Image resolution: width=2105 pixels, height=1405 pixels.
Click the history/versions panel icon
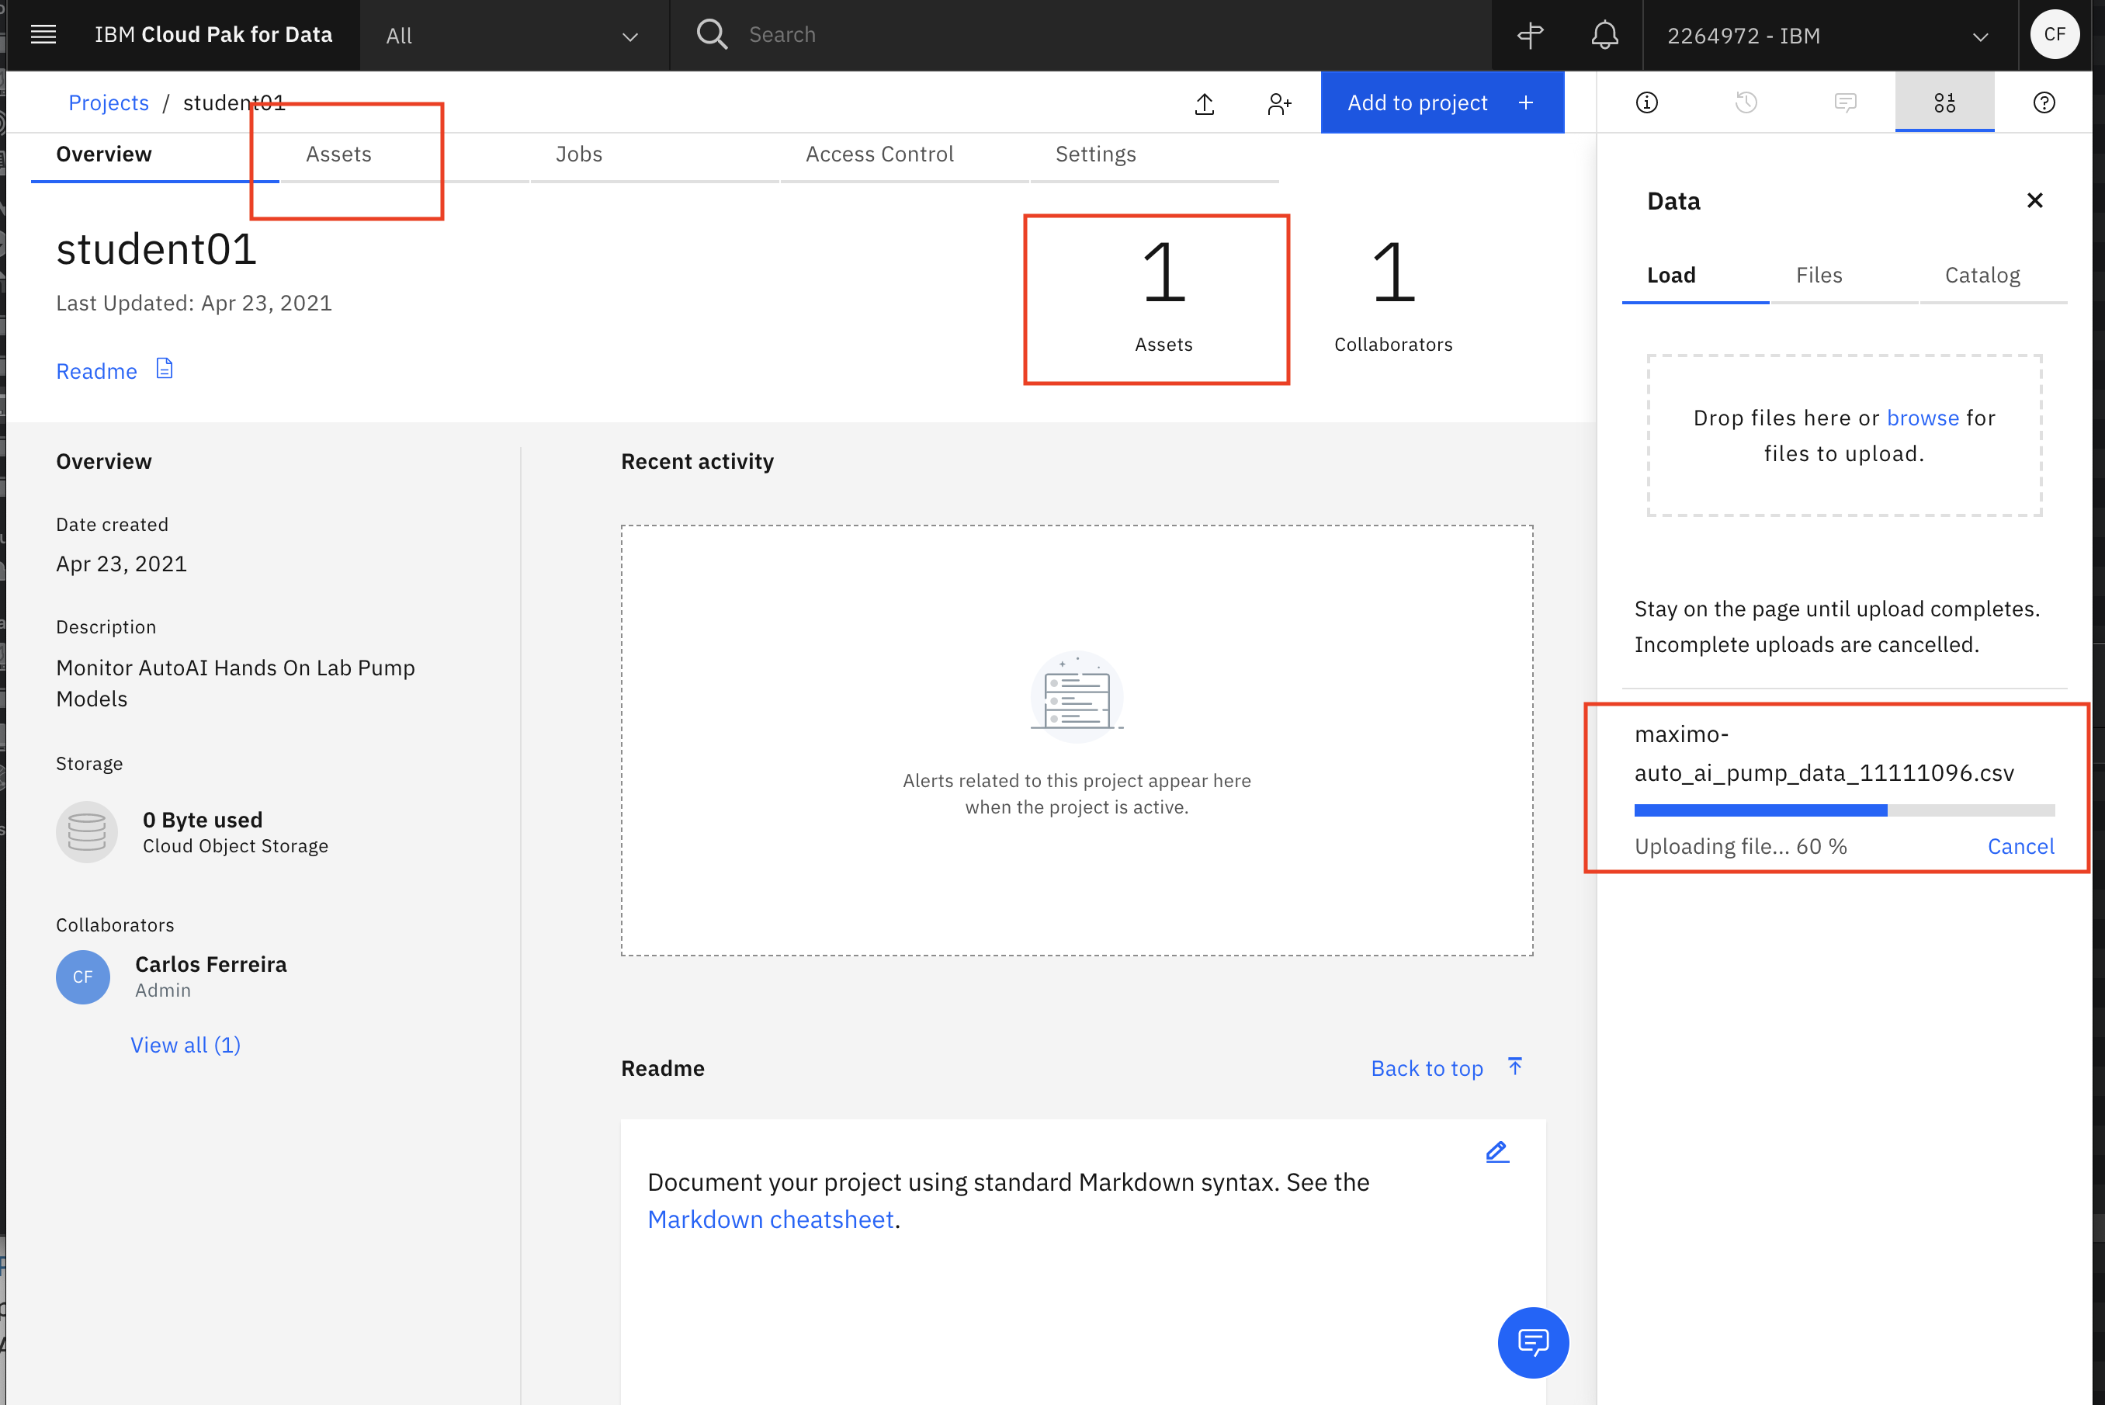pyautogui.click(x=1745, y=102)
